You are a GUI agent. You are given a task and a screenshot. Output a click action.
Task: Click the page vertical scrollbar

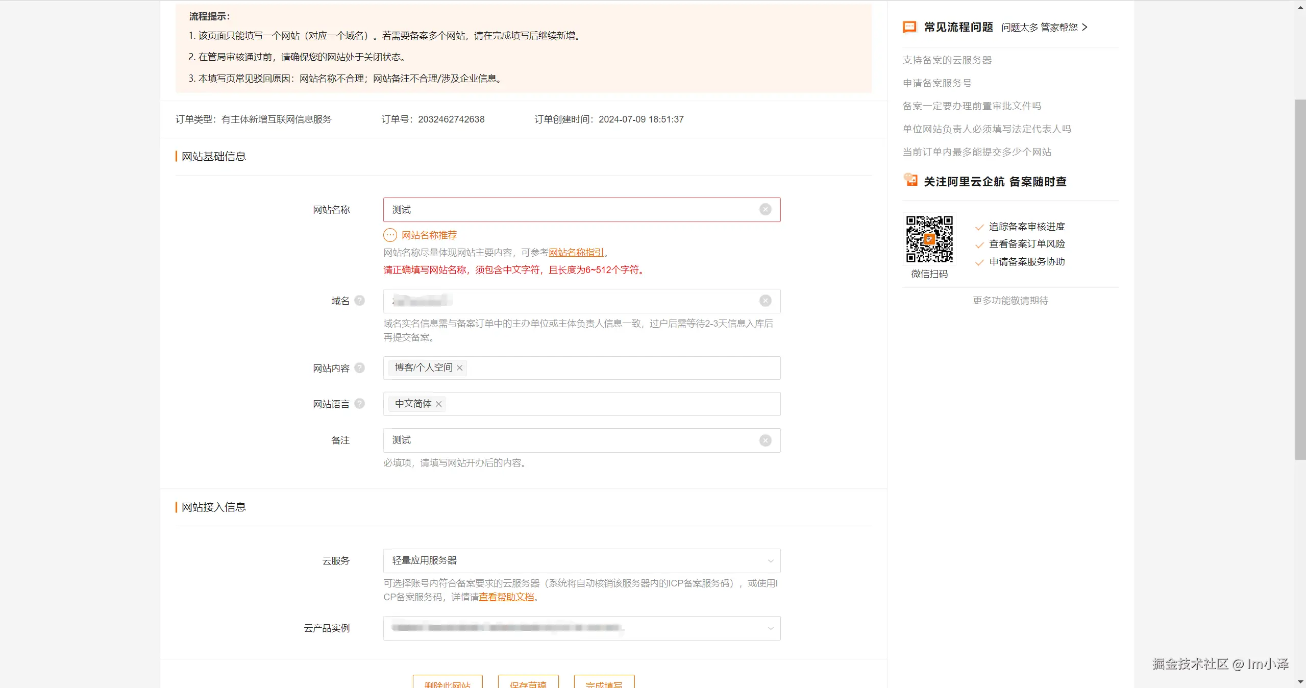tap(1300, 281)
